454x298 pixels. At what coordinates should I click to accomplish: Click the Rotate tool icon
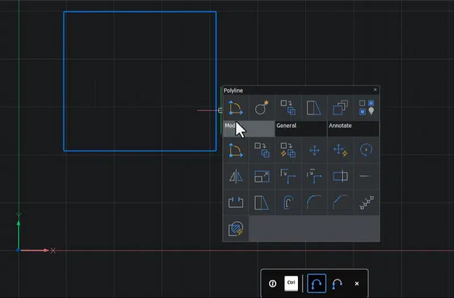[x=366, y=150]
